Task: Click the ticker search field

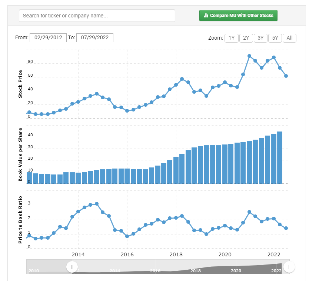Action: [97, 16]
